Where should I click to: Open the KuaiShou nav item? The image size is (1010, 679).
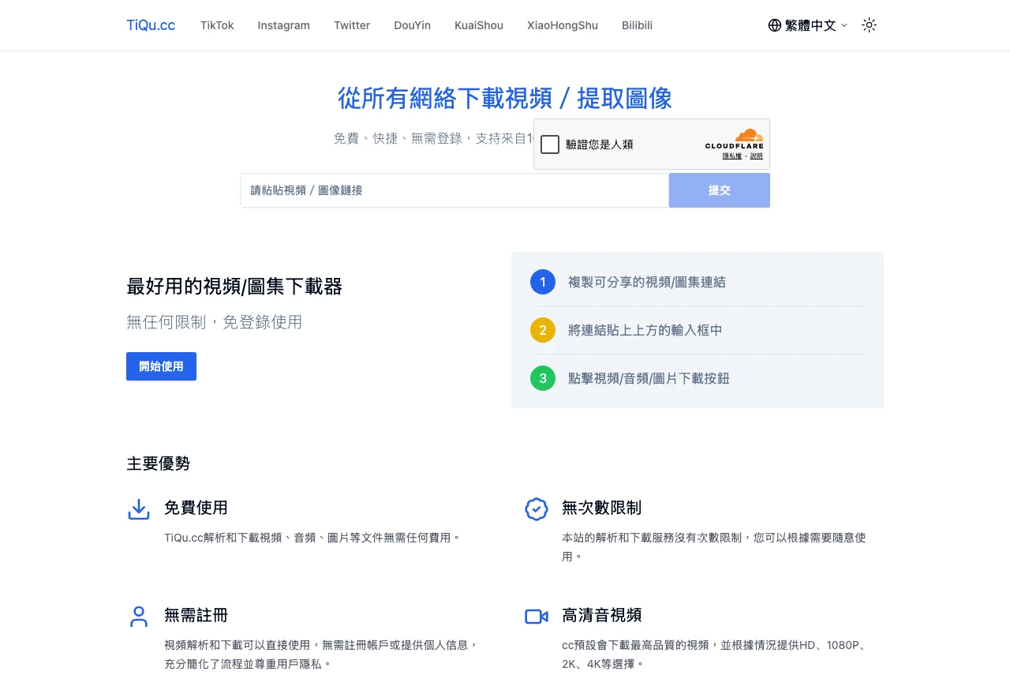click(479, 25)
